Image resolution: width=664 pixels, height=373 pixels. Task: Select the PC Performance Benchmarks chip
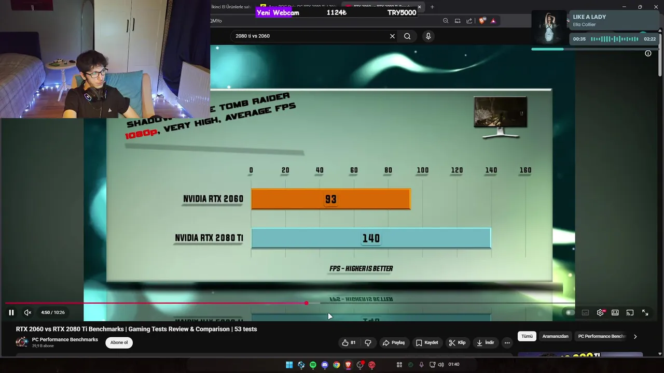point(602,336)
